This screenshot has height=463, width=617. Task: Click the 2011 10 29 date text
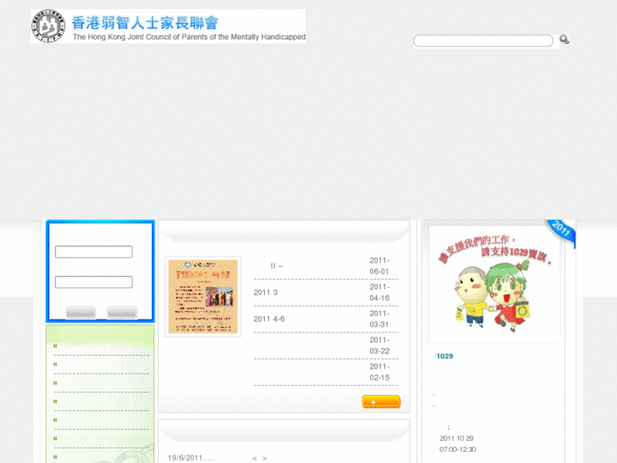pos(457,438)
